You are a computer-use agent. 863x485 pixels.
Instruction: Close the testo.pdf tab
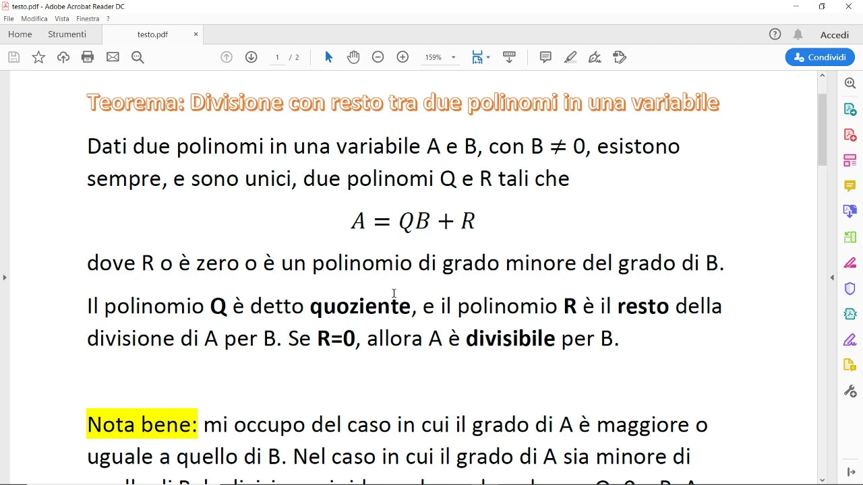point(196,34)
